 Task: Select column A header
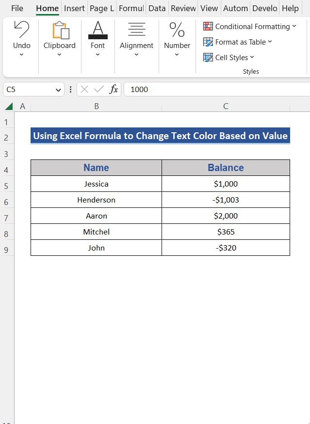(22, 106)
